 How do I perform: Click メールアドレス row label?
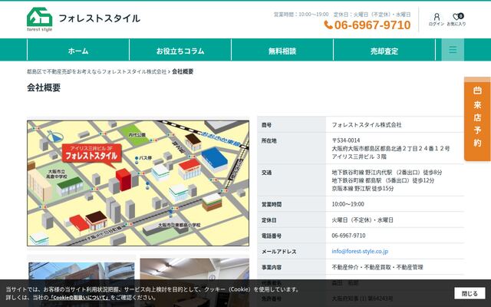pos(279,252)
